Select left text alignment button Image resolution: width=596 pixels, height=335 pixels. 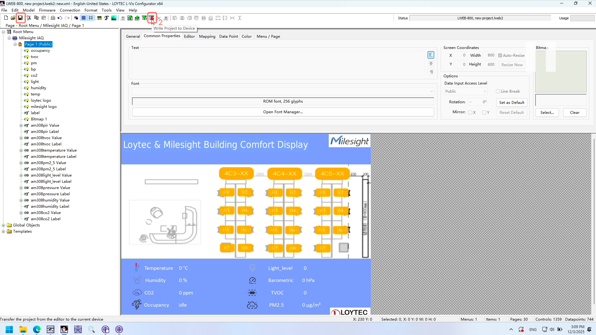coord(431,55)
